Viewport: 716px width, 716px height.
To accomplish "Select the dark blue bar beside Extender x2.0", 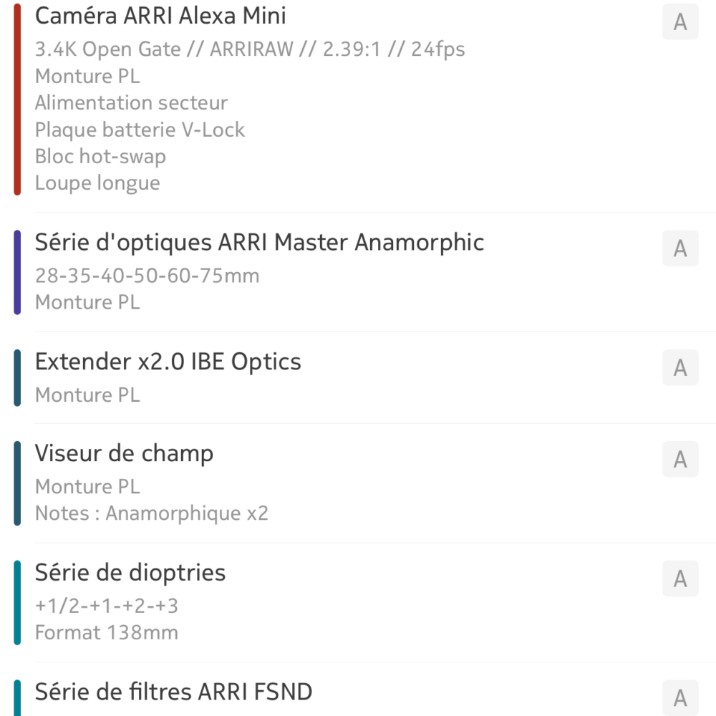I will pos(17,377).
